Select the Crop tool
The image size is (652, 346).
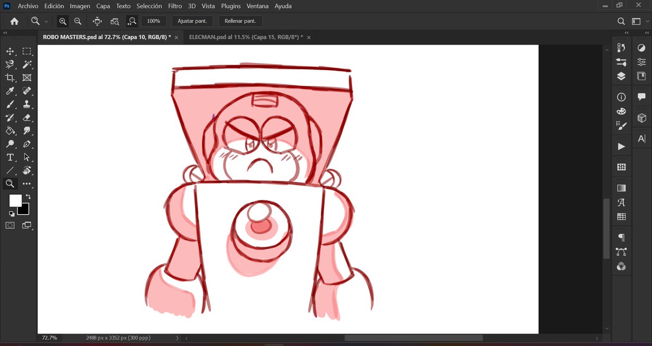10,78
